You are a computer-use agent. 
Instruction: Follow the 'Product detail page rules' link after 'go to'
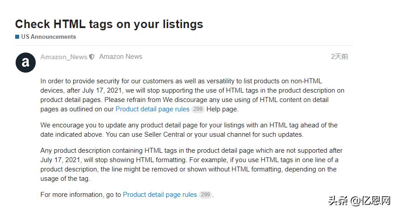(160, 195)
